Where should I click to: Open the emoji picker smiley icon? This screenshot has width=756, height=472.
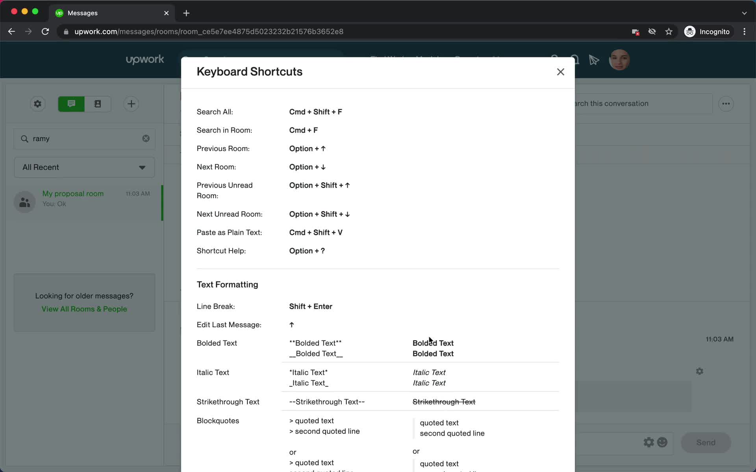click(x=662, y=442)
